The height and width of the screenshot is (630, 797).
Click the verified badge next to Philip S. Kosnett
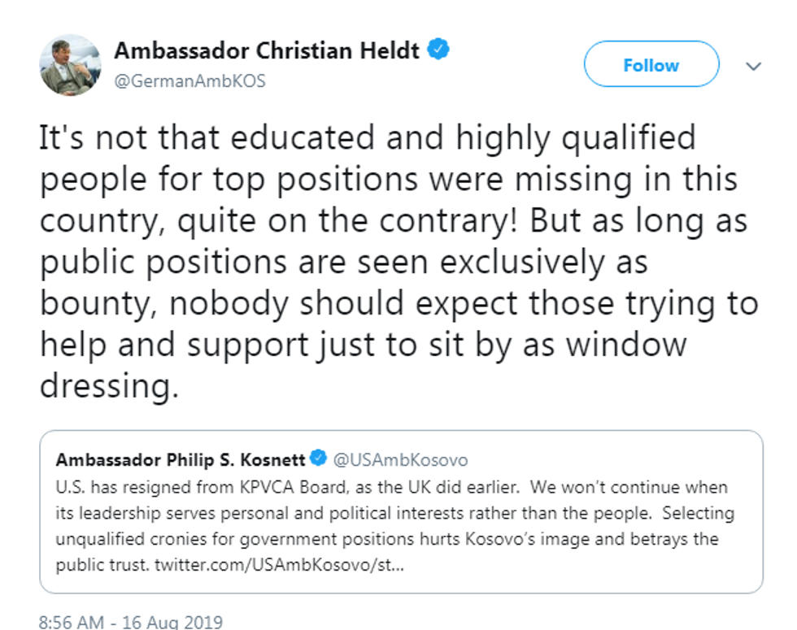(x=318, y=460)
